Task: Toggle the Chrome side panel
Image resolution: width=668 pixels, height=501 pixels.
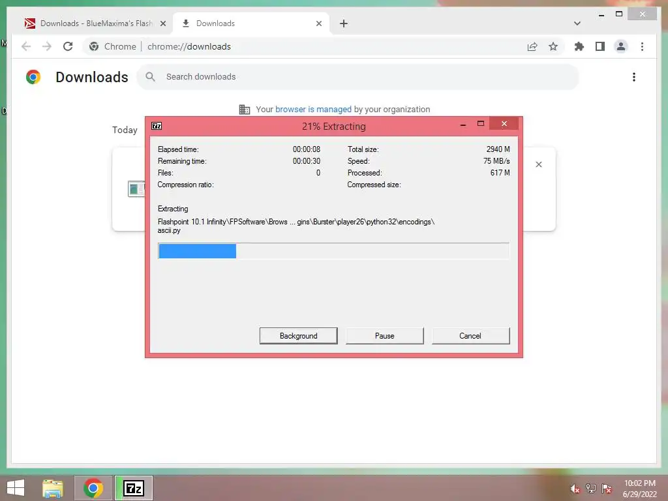Action: coord(600,46)
